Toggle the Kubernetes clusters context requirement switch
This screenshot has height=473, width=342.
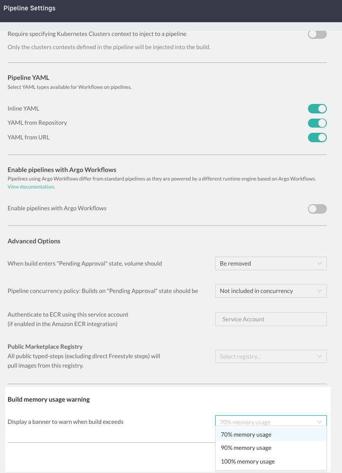click(317, 34)
